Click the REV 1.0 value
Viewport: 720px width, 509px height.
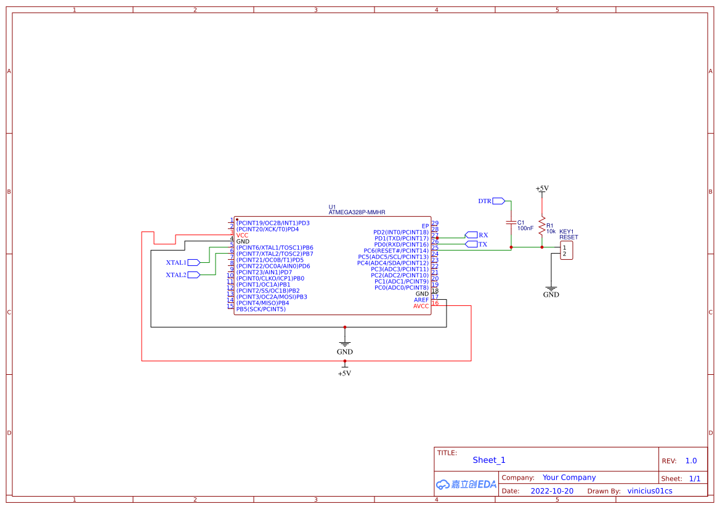coord(690,460)
